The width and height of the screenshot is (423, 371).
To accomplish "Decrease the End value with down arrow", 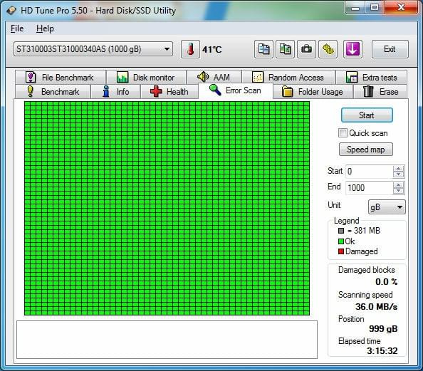I will tap(399, 191).
